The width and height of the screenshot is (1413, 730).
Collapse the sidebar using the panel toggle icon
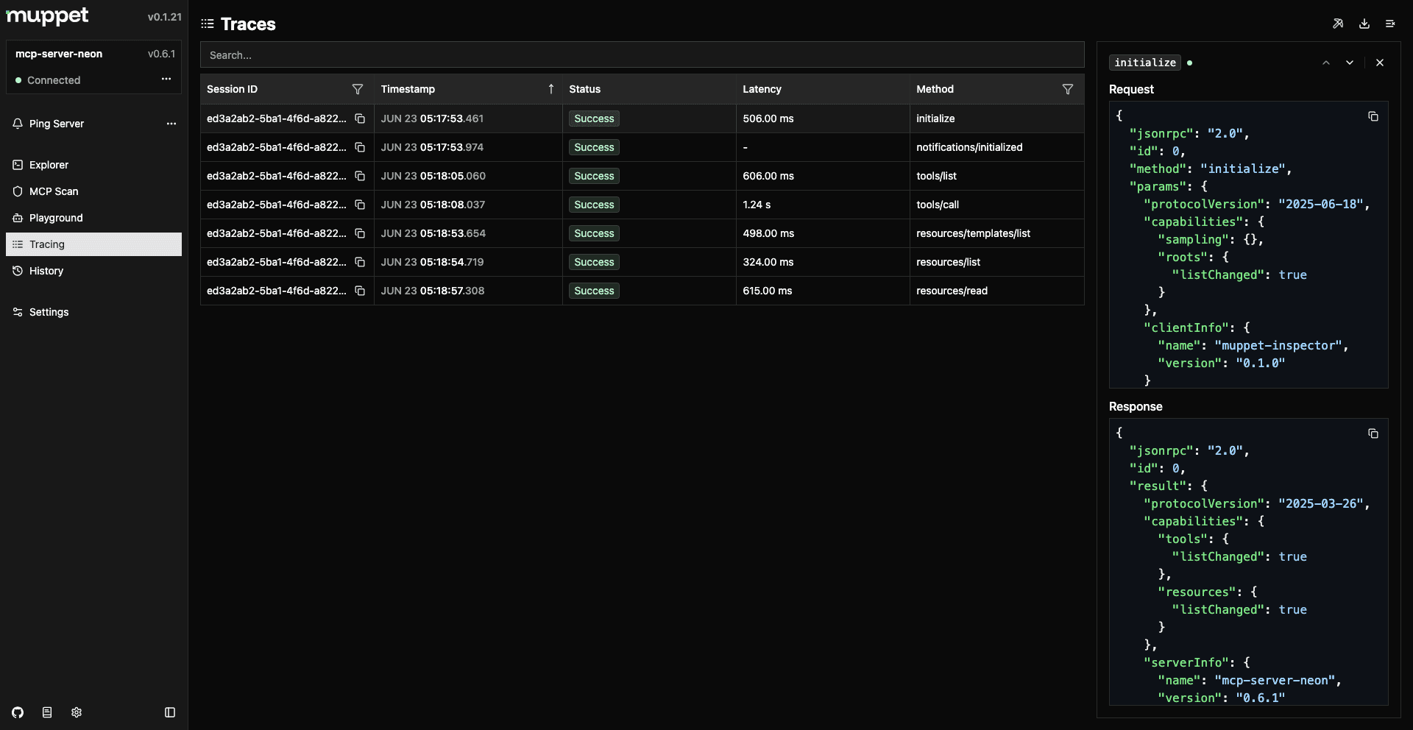170,712
